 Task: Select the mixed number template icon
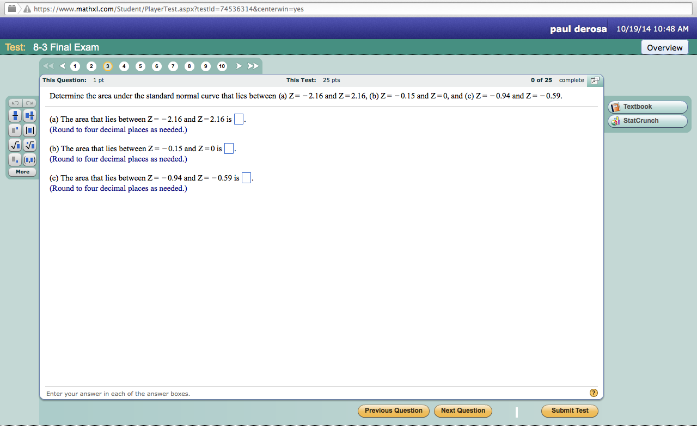pyautogui.click(x=29, y=115)
